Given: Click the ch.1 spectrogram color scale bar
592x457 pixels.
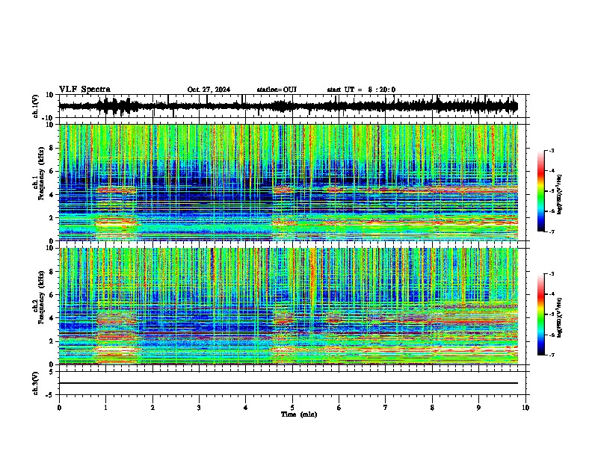Looking at the screenshot, I should tap(540, 191).
